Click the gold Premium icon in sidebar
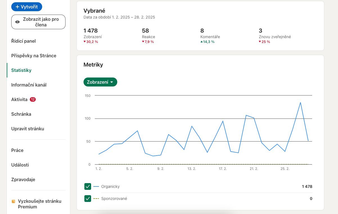This screenshot has width=338, height=214. (13, 201)
